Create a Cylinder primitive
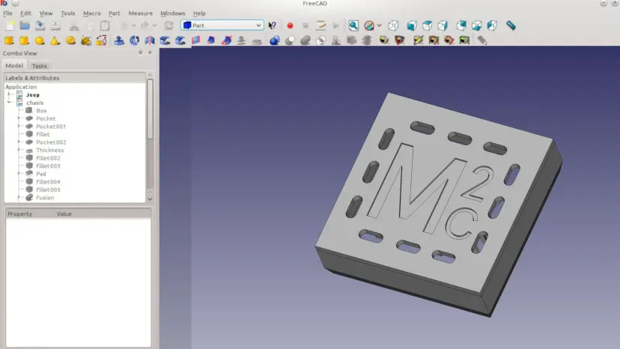Screen dimensions: 620x349 tap(24, 40)
